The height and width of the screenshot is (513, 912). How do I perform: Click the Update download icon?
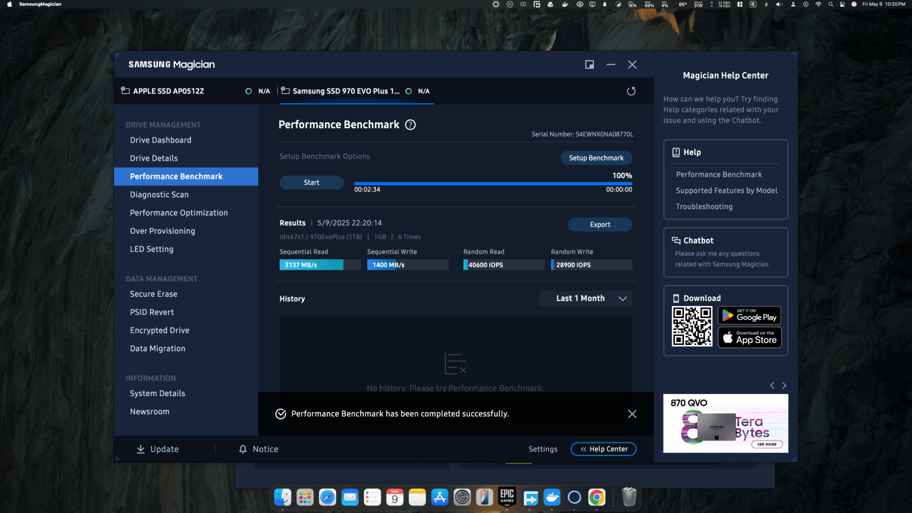click(x=141, y=449)
